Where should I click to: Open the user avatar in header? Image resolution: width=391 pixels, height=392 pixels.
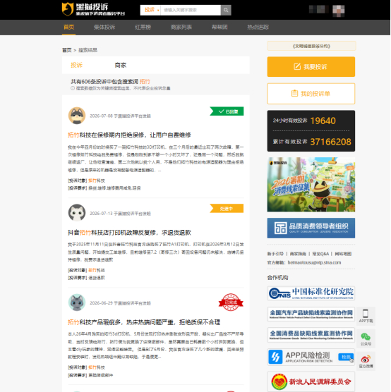tap(339, 11)
